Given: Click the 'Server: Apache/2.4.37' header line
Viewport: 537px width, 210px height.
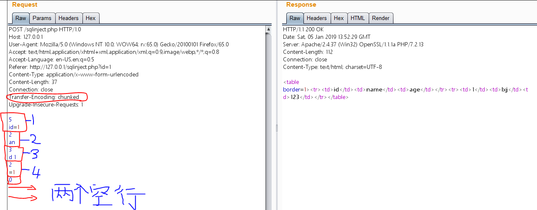Looking at the screenshot, I should [x=353, y=44].
